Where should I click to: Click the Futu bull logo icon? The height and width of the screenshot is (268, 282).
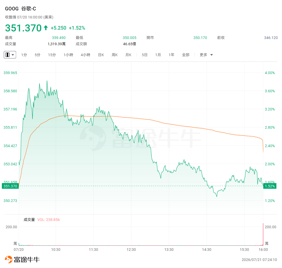(9, 259)
